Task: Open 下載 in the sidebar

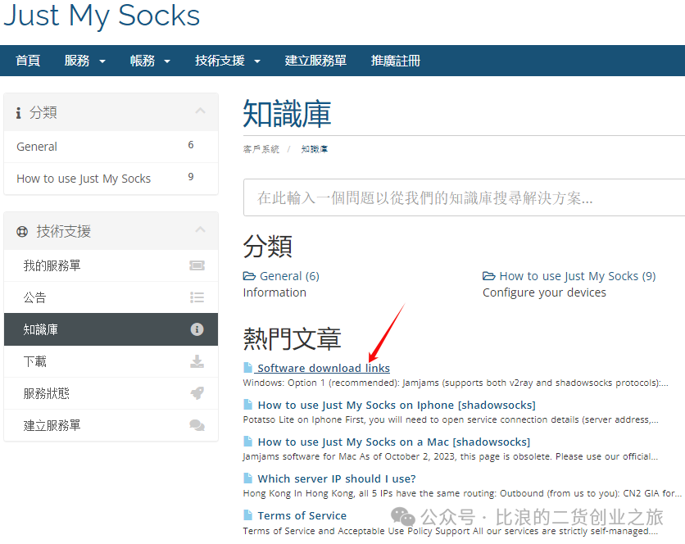Action: tap(111, 362)
